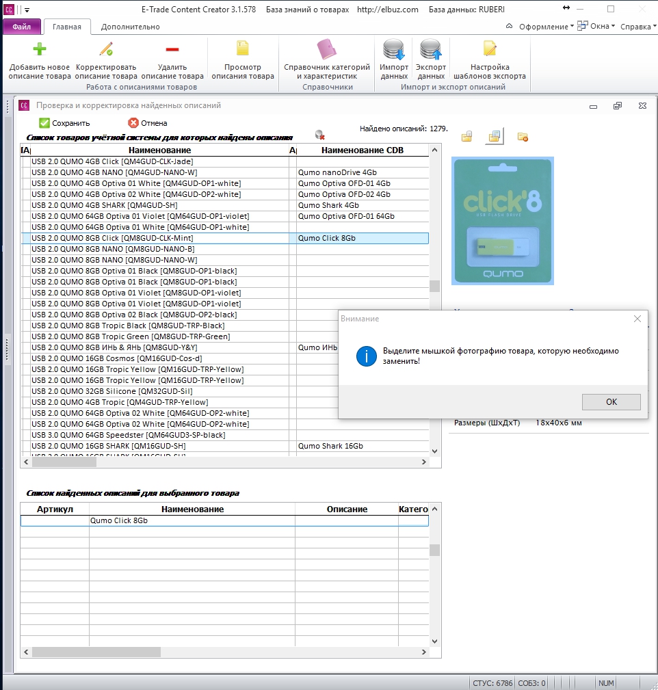Click the delete-found-description icon above table
This screenshot has width=658, height=690.
coord(320,135)
